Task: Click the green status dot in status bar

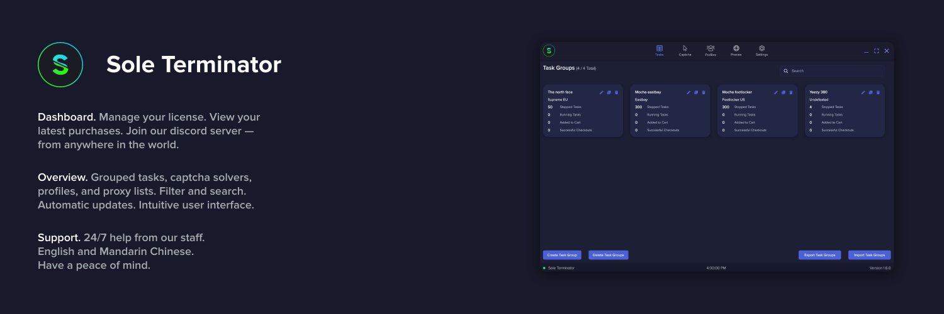Action: pyautogui.click(x=544, y=268)
